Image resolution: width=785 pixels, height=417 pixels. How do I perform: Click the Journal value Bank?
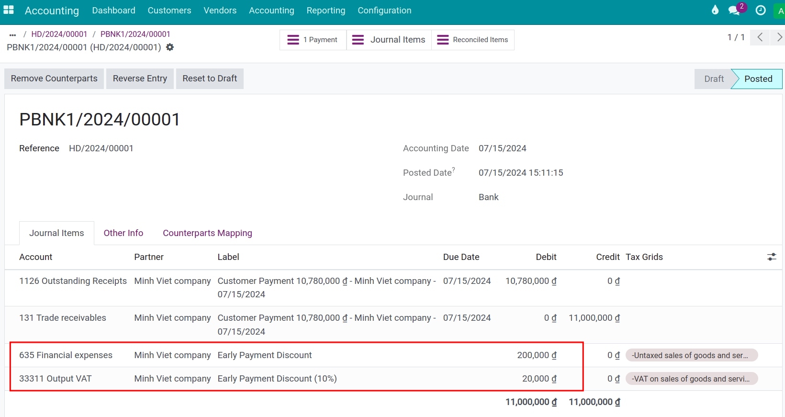[x=489, y=197]
